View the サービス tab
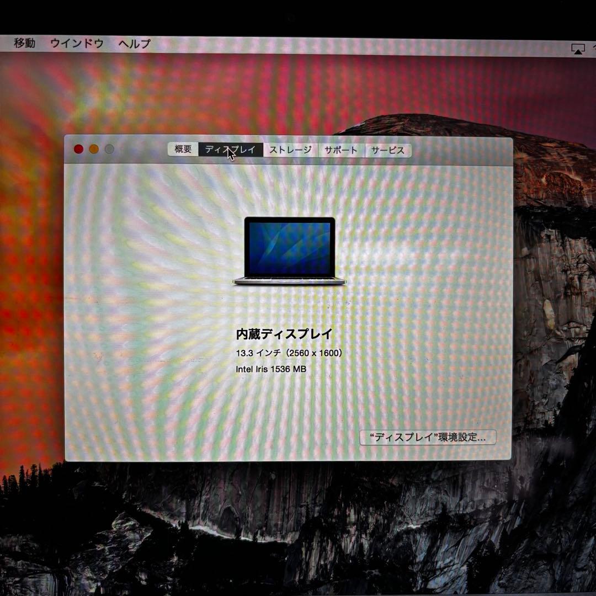This screenshot has width=596, height=596. tap(388, 149)
